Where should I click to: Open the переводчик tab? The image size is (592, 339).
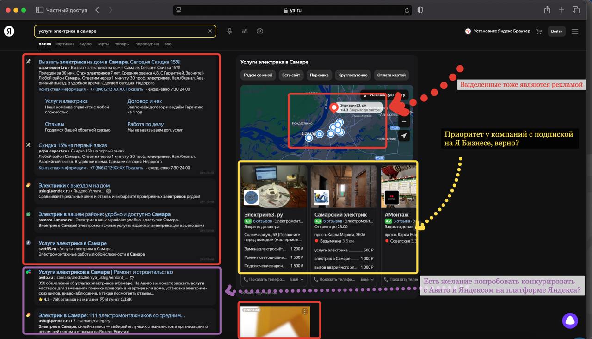pos(147,44)
